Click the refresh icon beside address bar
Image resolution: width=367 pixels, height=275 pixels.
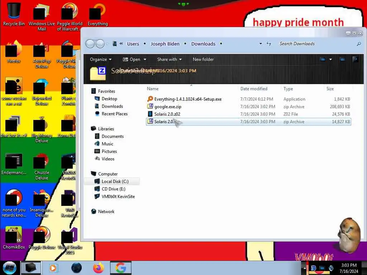pos(269,44)
